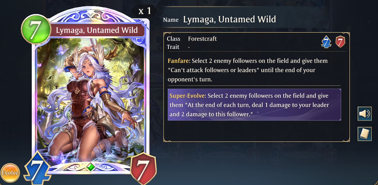
Task: Click the red 7 defense shield on card
Action: (143, 168)
